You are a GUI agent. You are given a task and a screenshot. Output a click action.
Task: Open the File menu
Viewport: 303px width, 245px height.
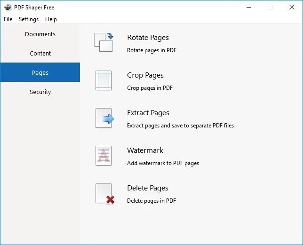click(8, 19)
